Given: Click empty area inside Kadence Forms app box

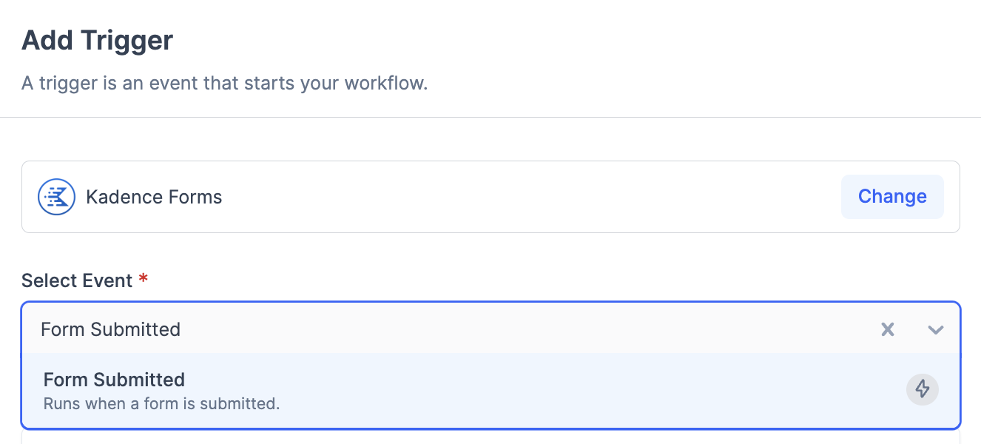Looking at the screenshot, I should coord(518,197).
